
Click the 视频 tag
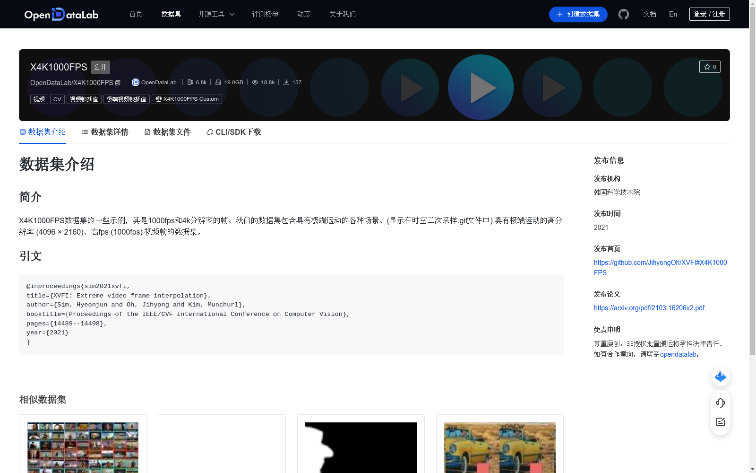pos(39,99)
